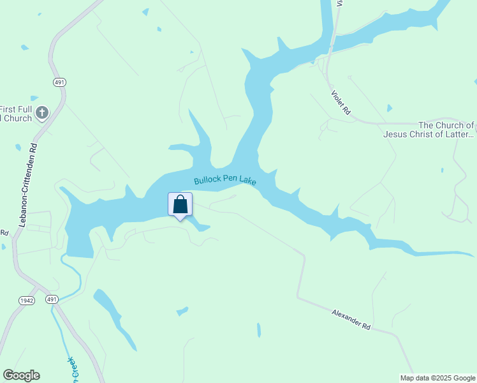477x383 pixels.
Task: Click the Lebanon-Crittenden Rd label
Action: click(x=28, y=185)
